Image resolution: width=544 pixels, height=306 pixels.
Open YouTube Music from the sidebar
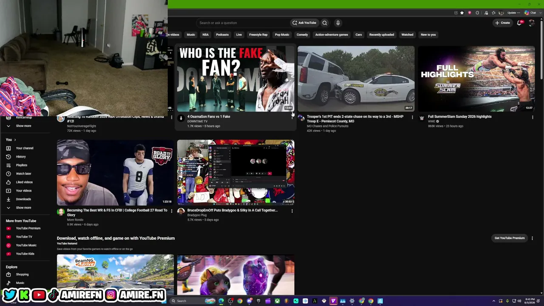click(26, 245)
